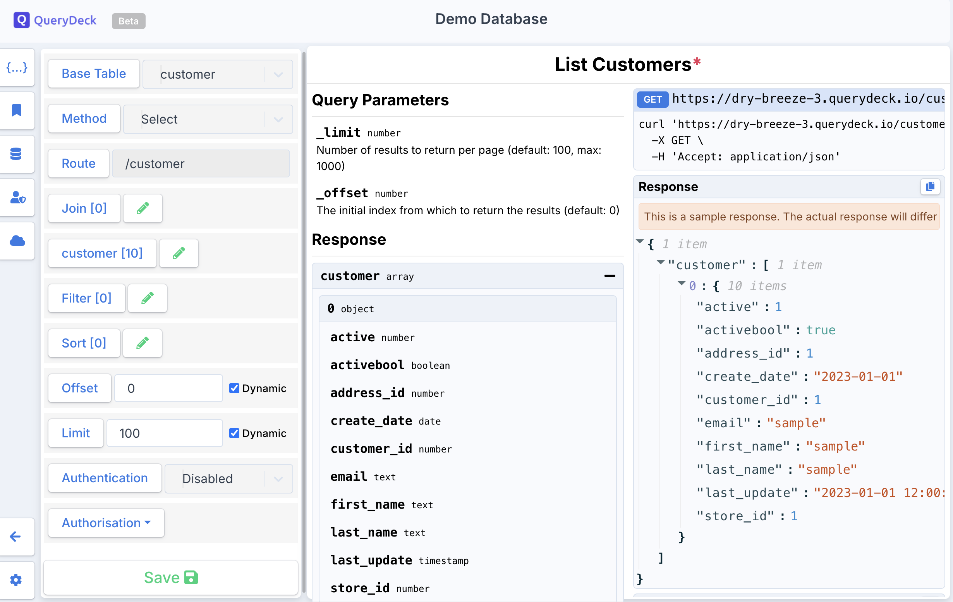953x602 pixels.
Task: Click the Limit value input field
Action: (x=164, y=433)
